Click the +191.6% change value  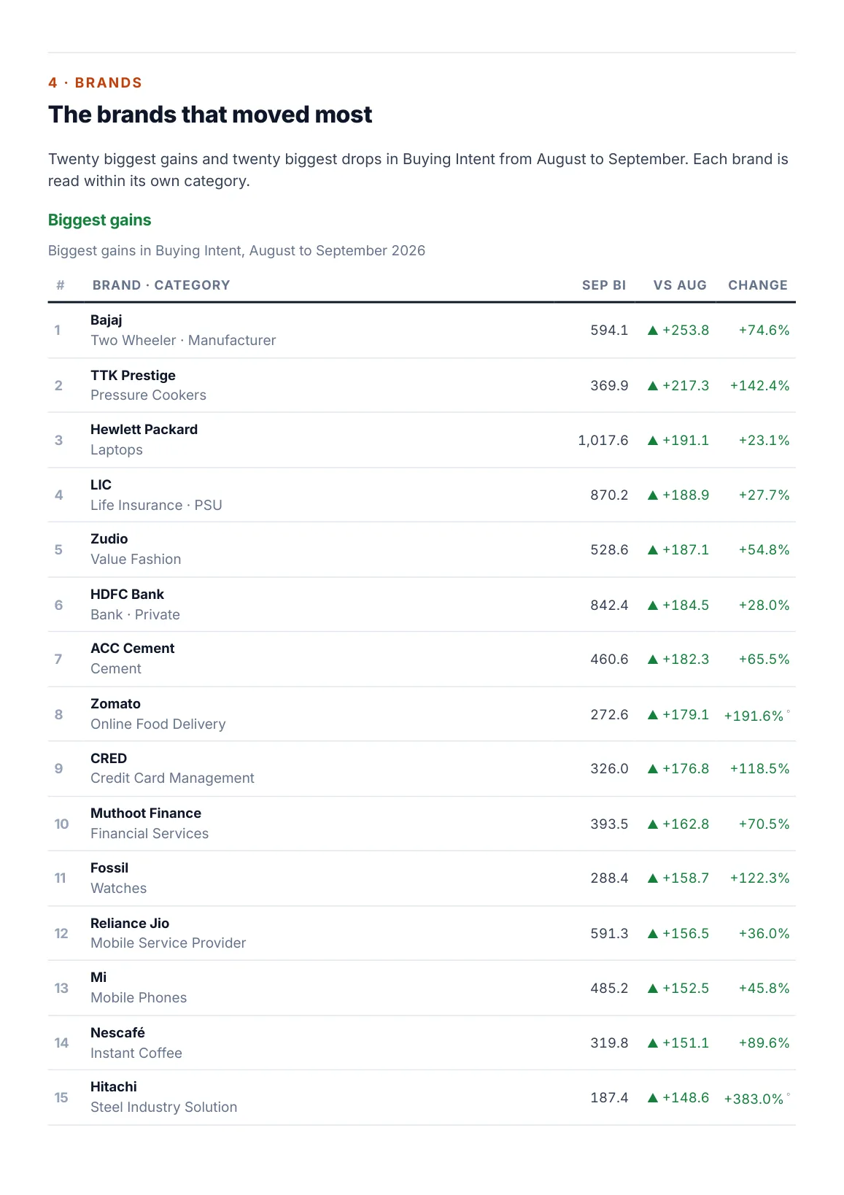pos(754,716)
